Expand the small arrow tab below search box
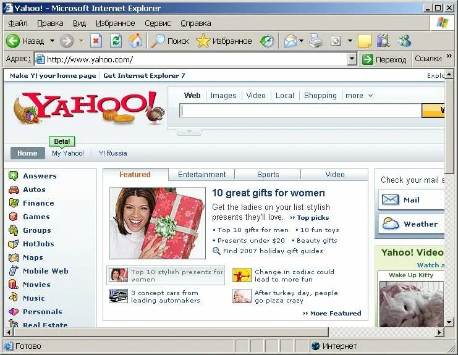The image size is (458, 355). [189, 132]
